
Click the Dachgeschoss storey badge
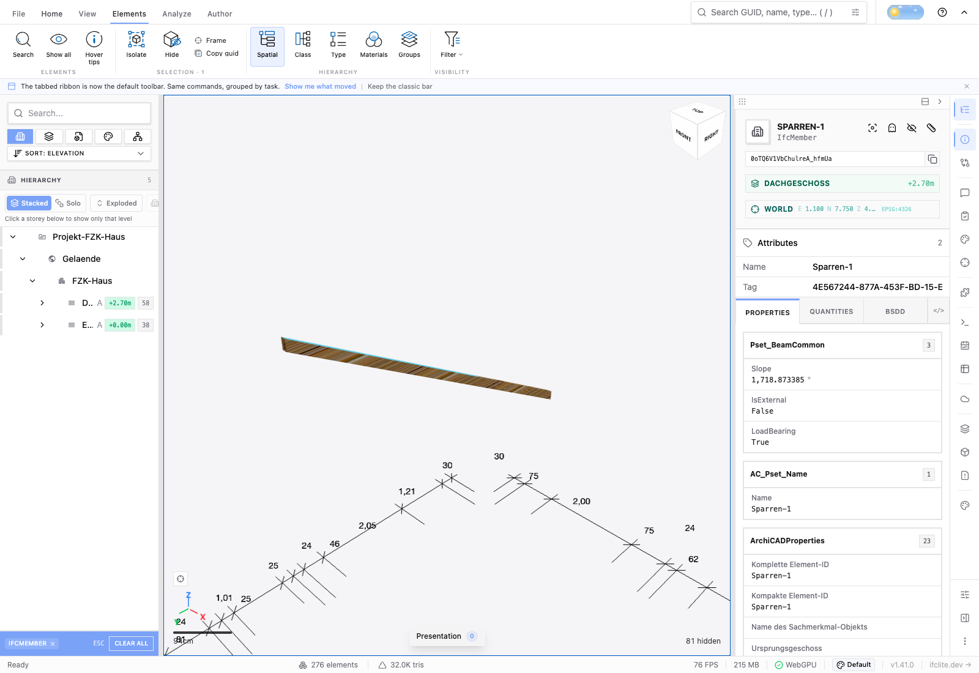click(843, 184)
